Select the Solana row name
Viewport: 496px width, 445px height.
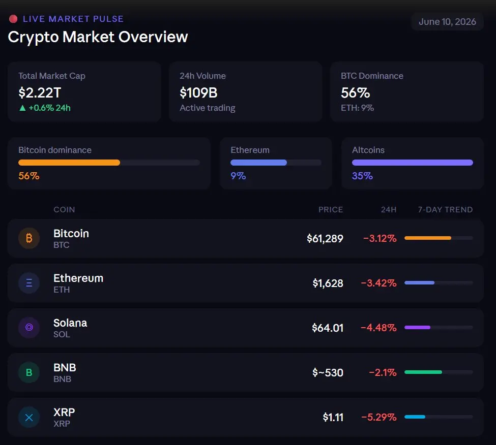coord(70,323)
